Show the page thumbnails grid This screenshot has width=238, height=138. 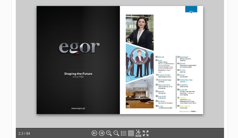click(131, 133)
